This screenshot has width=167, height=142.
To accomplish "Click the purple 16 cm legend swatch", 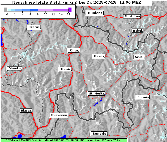I will (70, 10).
